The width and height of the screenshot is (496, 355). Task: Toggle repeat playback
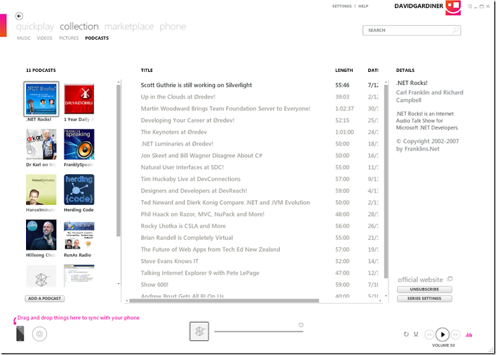406,334
